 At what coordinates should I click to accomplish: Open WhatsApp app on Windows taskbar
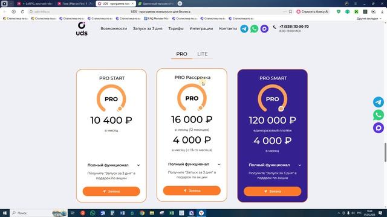click(93, 213)
